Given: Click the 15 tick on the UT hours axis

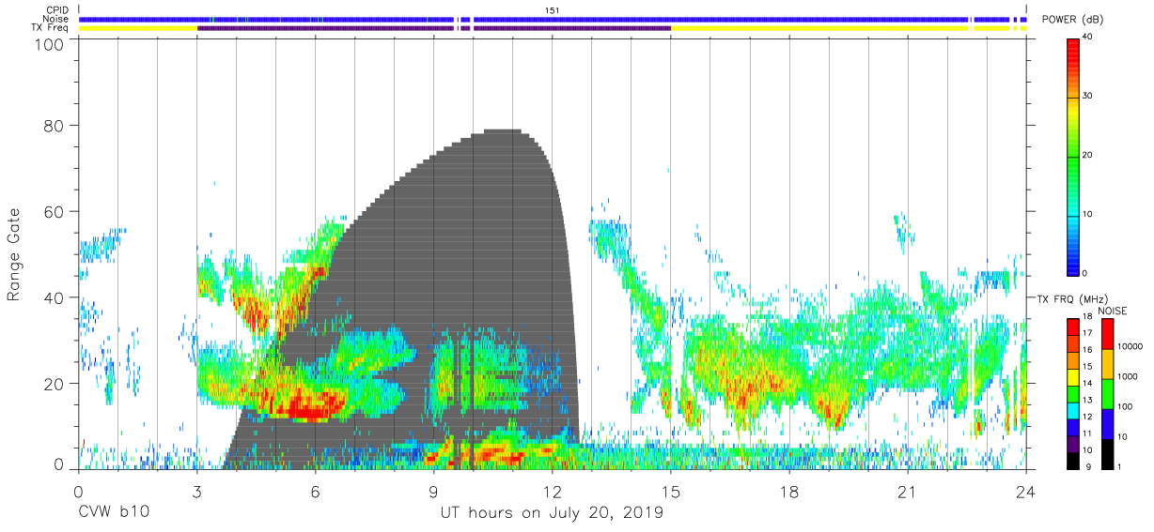Looking at the screenshot, I should pyautogui.click(x=671, y=491).
